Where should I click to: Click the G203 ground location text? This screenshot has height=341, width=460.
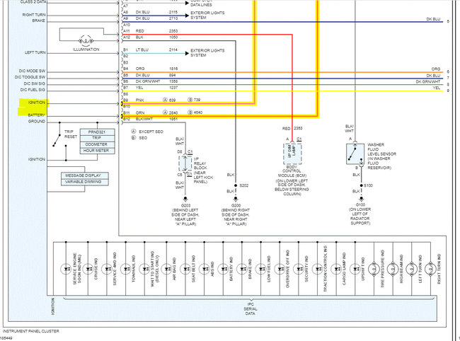click(x=185, y=217)
